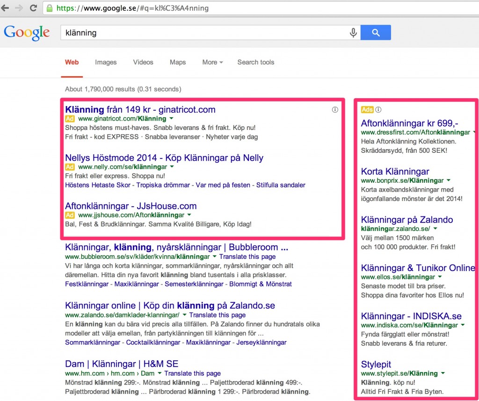The image size is (479, 401).
Task: Open Search tools
Action: coord(256,62)
